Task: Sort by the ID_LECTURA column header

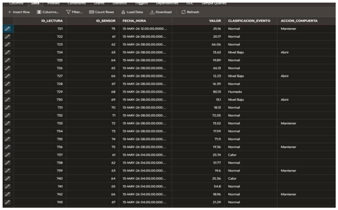Action: point(40,21)
